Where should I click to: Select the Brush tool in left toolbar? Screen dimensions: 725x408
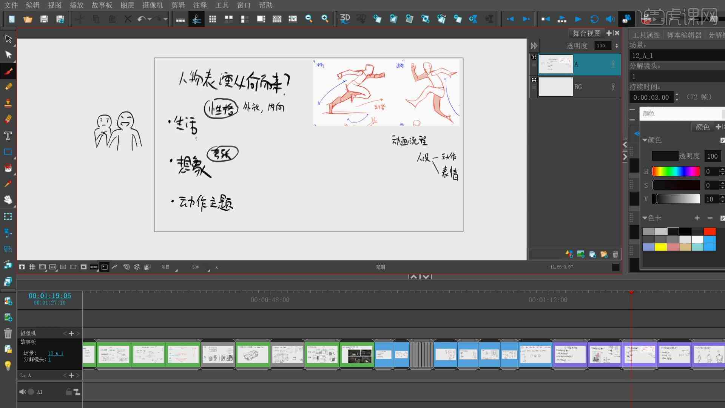8,71
